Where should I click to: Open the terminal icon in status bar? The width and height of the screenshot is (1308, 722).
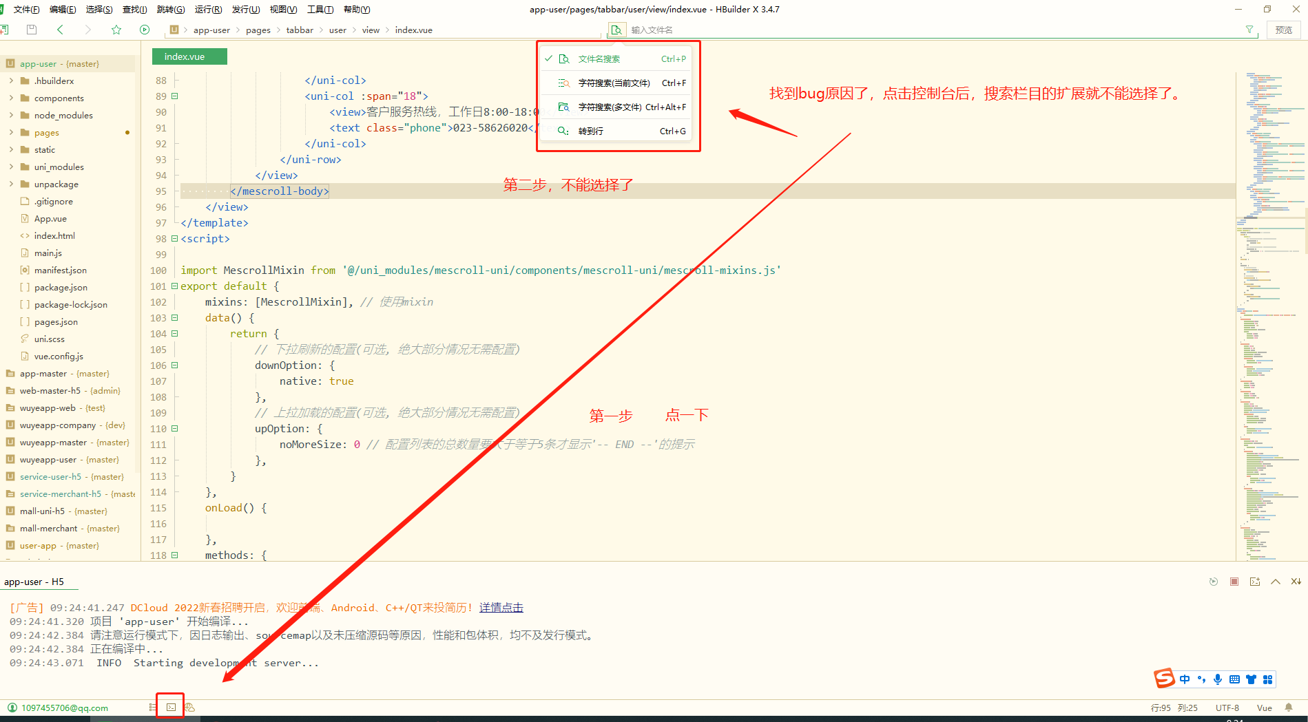[171, 707]
